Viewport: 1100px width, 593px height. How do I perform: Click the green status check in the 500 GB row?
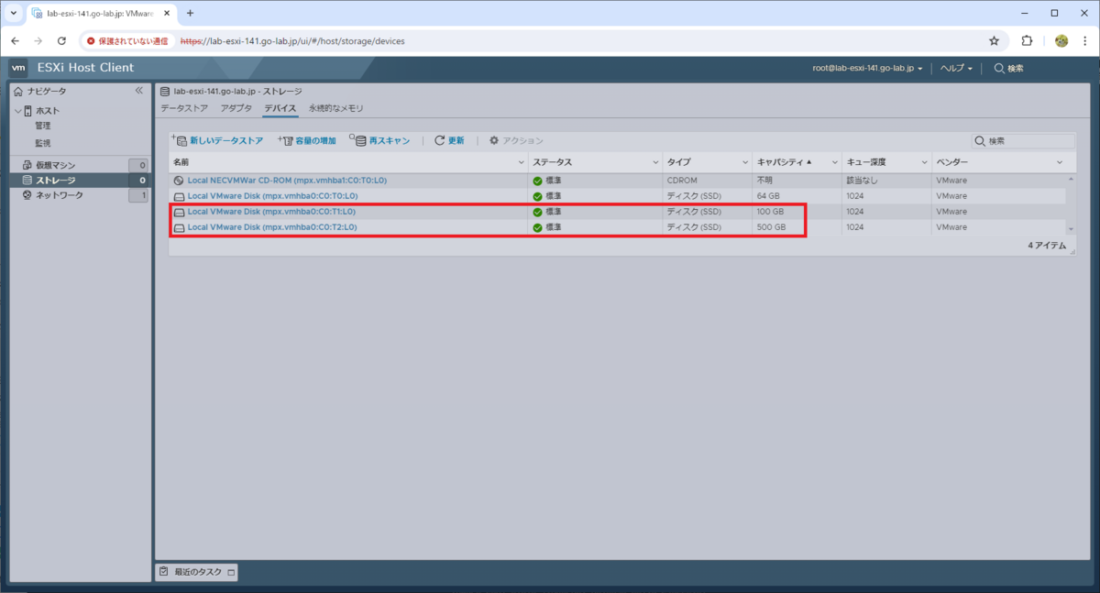(538, 227)
